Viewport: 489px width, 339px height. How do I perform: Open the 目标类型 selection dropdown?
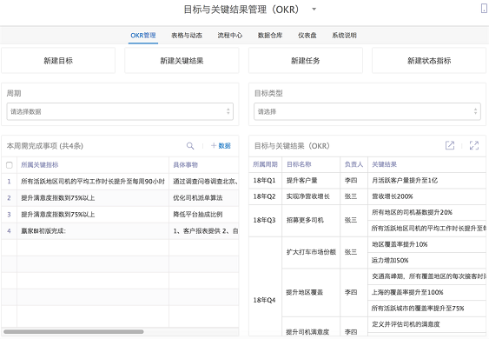(x=367, y=111)
